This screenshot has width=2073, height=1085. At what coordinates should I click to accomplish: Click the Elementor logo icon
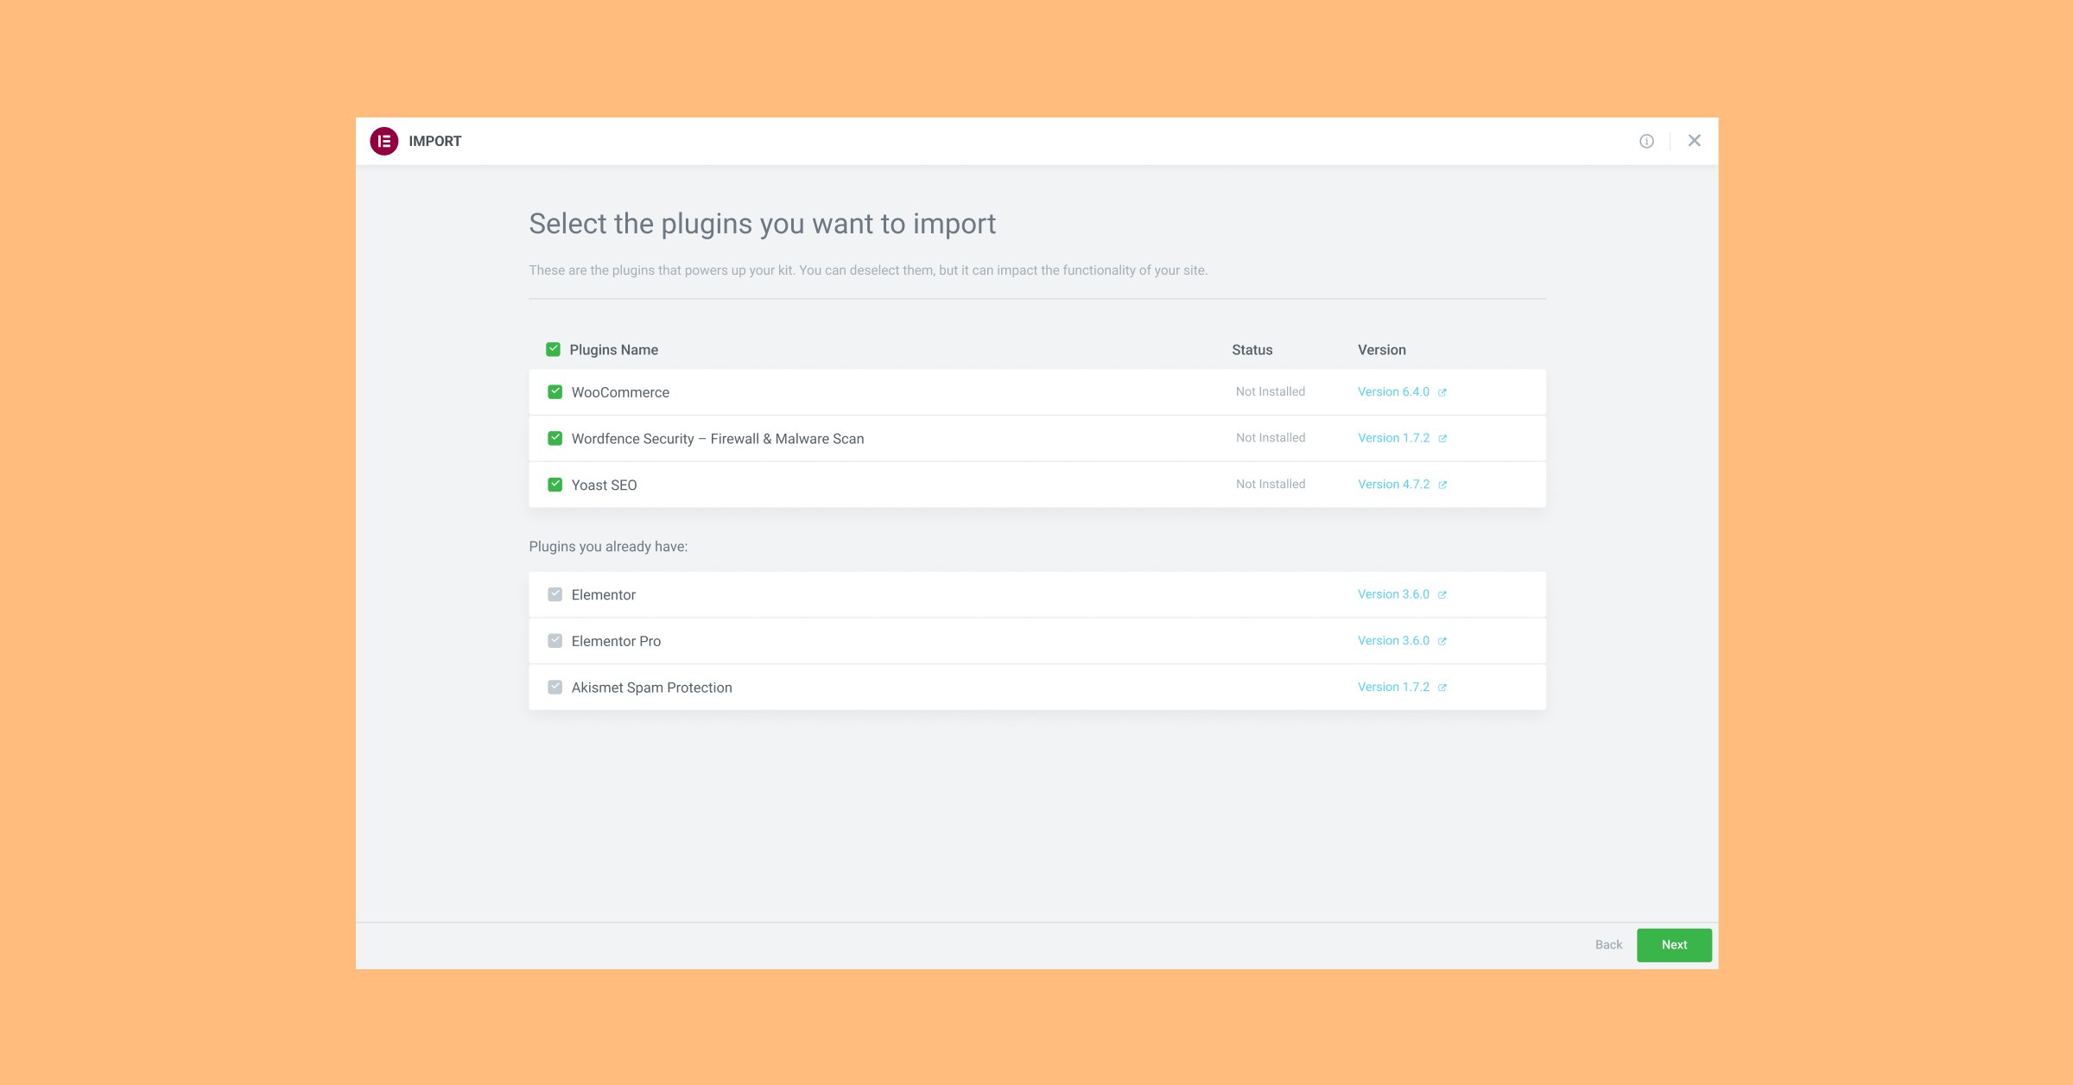[x=384, y=141]
